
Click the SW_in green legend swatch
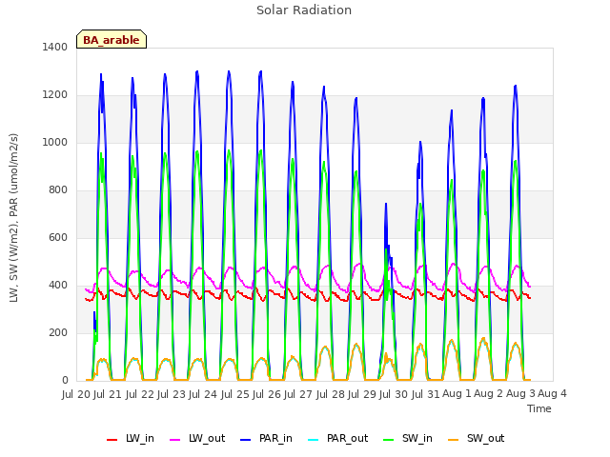388,440
